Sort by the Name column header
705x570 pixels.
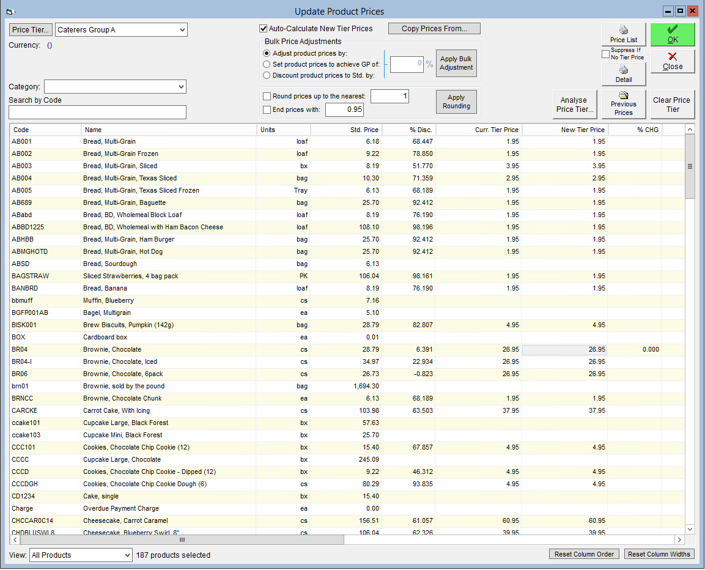point(169,130)
